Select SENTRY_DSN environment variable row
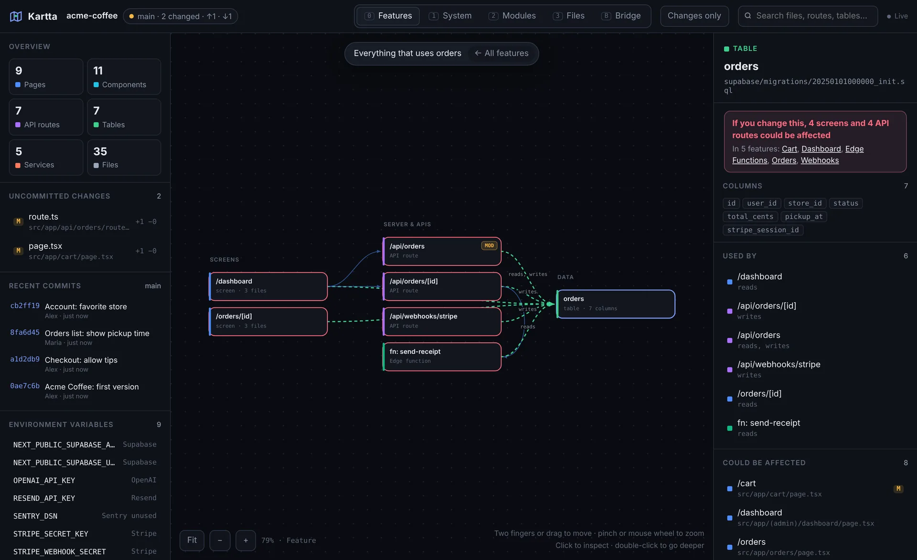 pos(85,516)
